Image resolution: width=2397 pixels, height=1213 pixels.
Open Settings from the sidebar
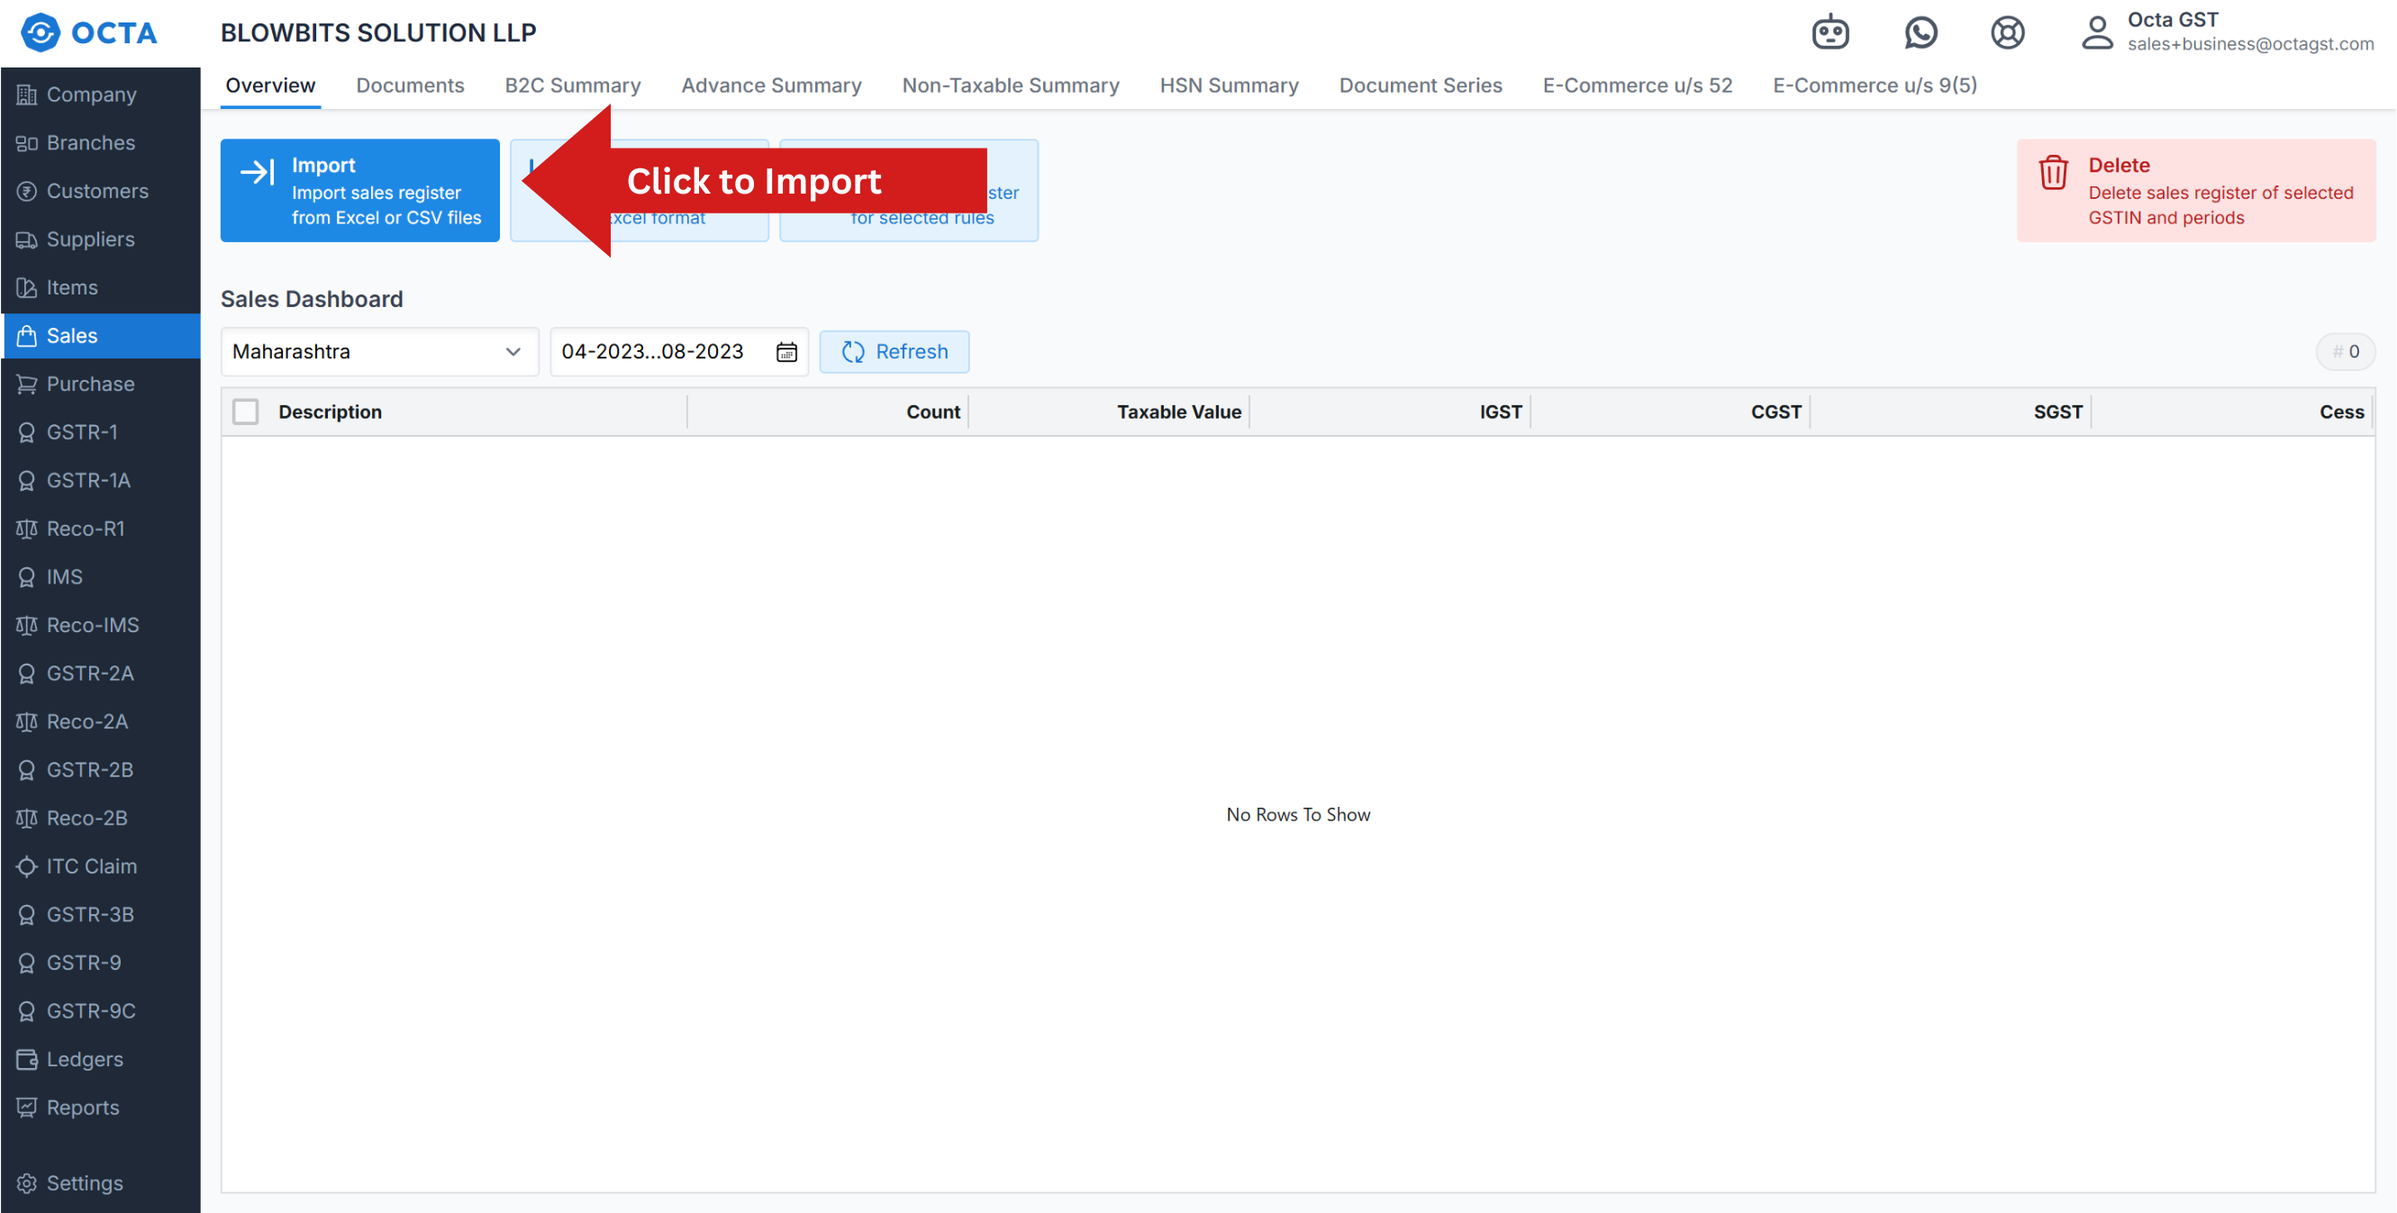pyautogui.click(x=84, y=1182)
